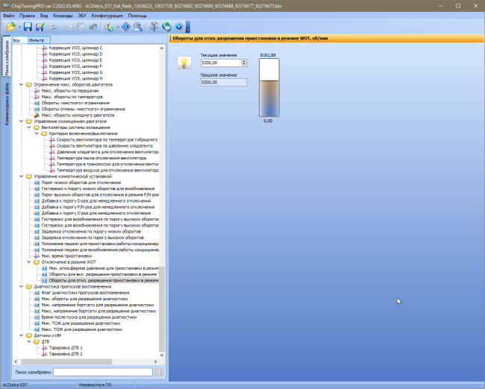The height and width of the screenshot is (389, 485).
Task: Click the vertical value gauge bar
Action: point(269,88)
